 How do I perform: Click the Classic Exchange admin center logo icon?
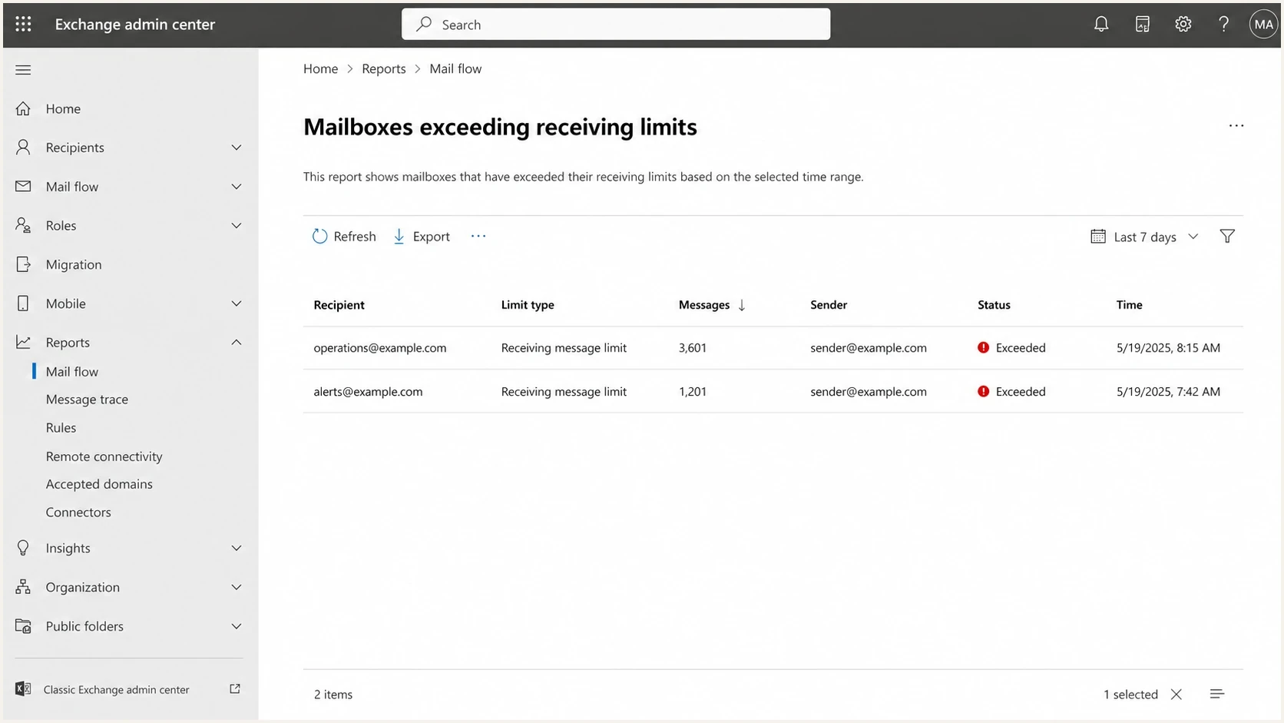23,689
